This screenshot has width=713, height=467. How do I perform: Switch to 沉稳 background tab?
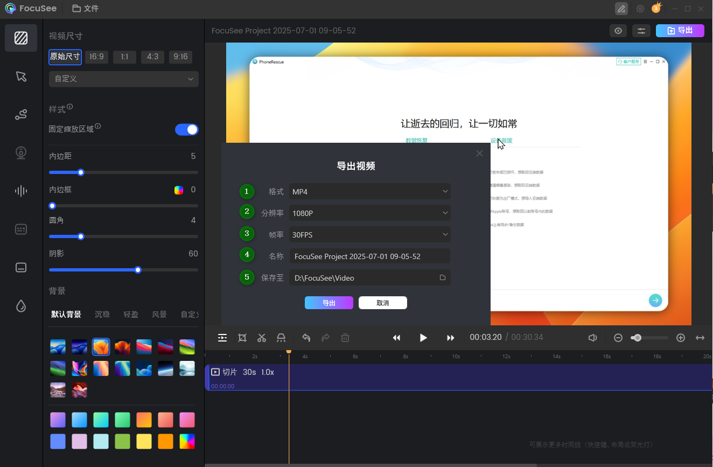click(102, 315)
